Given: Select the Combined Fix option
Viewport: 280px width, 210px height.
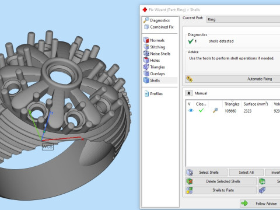Looking at the screenshot, I should click(x=159, y=27).
